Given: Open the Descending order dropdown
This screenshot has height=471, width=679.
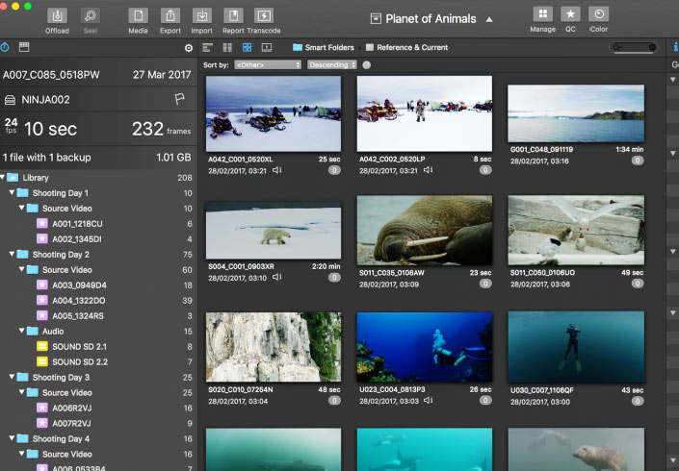Looking at the screenshot, I should point(332,64).
